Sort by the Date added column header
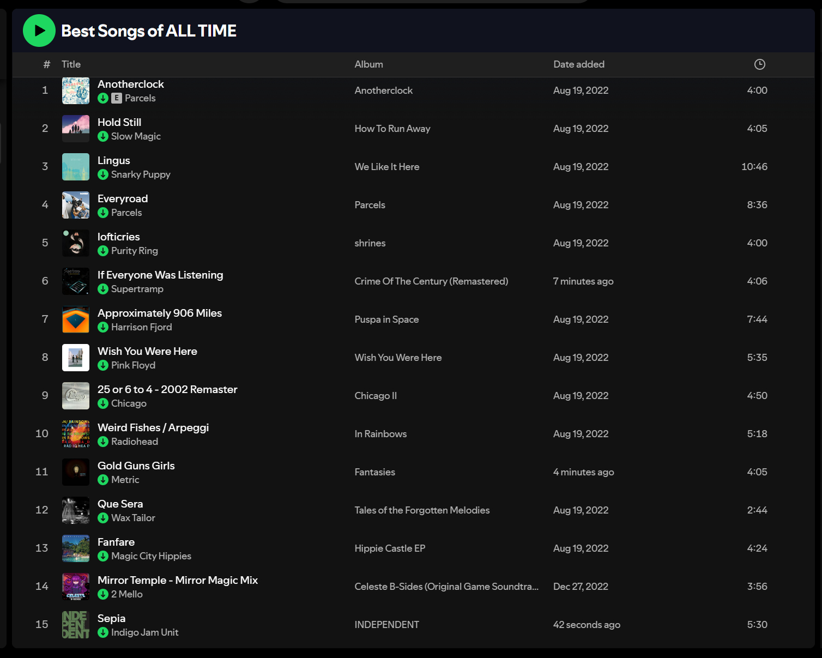822x658 pixels. tap(578, 64)
